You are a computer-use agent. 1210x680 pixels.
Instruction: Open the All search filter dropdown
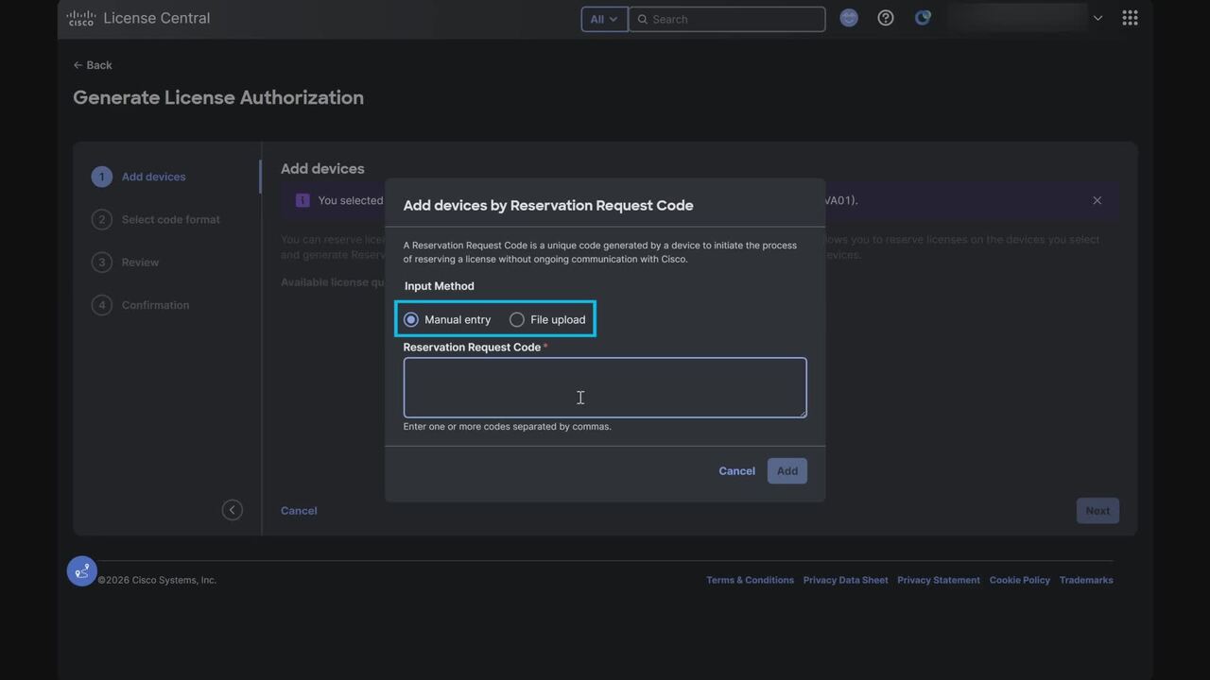(604, 19)
